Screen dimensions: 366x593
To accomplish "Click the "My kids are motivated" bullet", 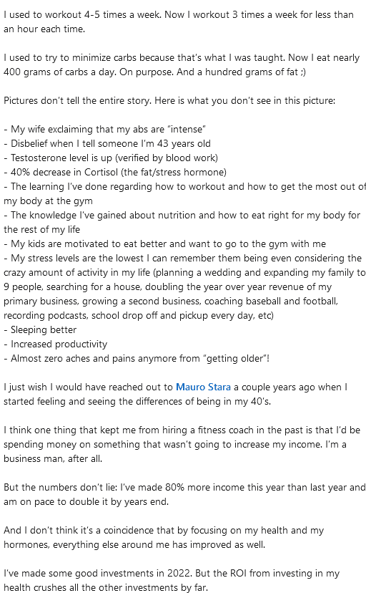I will click(x=165, y=244).
